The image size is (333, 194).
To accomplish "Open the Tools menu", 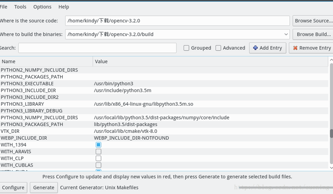I will [20, 7].
